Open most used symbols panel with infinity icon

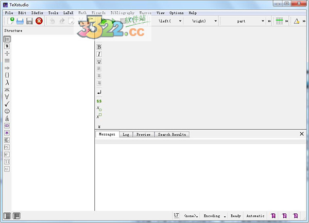(x=7, y=126)
